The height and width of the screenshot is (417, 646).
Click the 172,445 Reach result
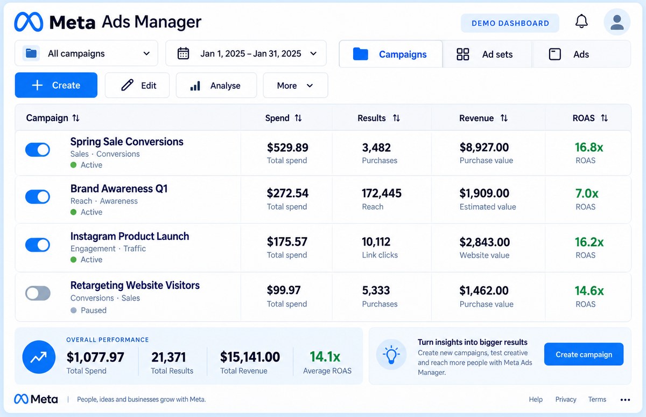point(382,193)
